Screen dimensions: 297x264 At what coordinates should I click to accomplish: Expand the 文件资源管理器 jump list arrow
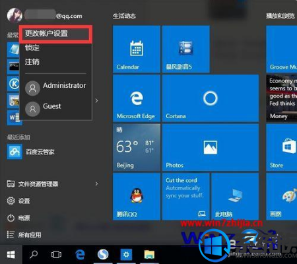click(x=96, y=183)
